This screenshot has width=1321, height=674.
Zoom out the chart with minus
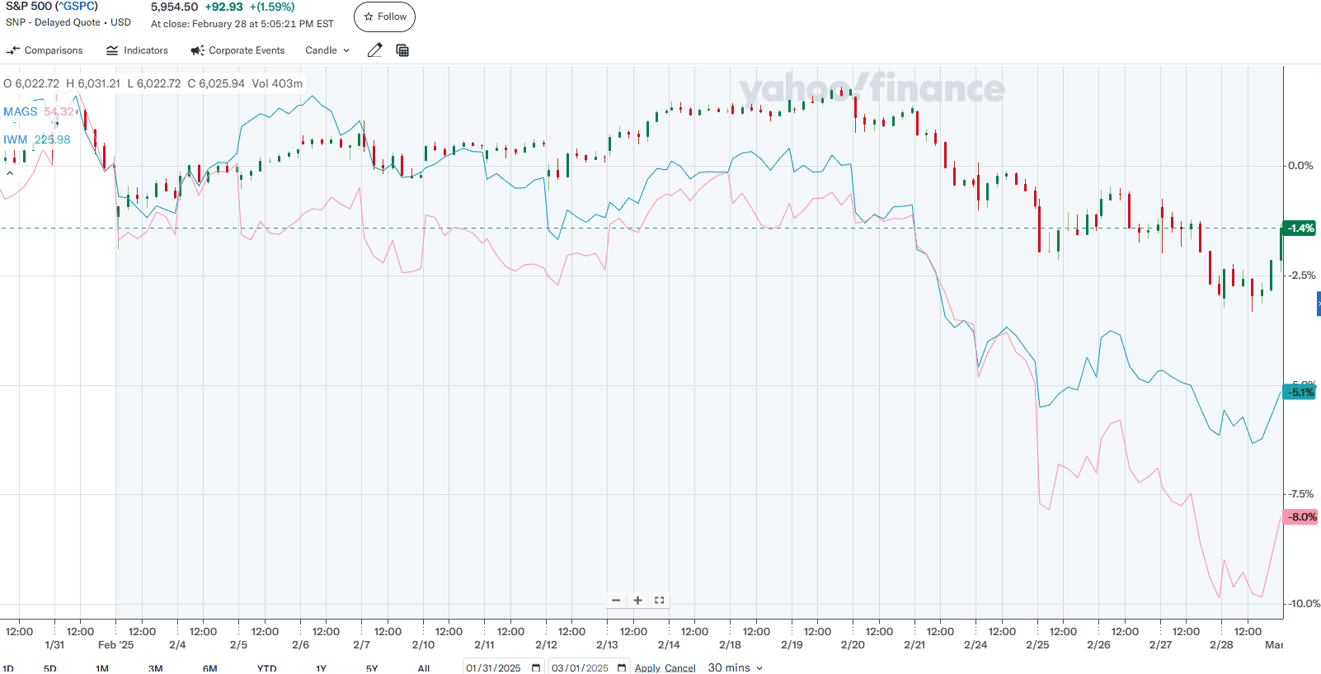click(x=616, y=601)
